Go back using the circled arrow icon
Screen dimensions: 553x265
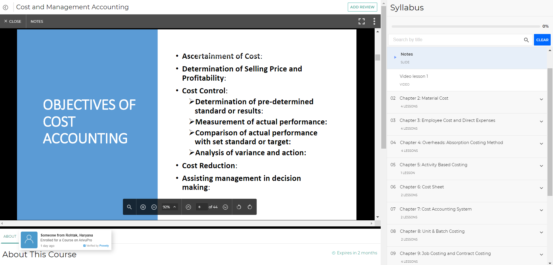tap(5, 7)
